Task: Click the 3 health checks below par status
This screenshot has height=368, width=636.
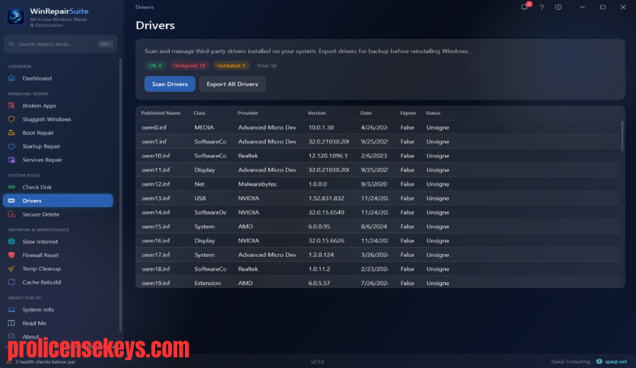Action: [x=45, y=362]
